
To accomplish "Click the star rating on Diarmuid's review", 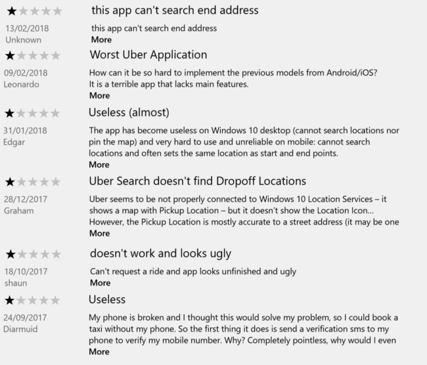I will 32,301.
